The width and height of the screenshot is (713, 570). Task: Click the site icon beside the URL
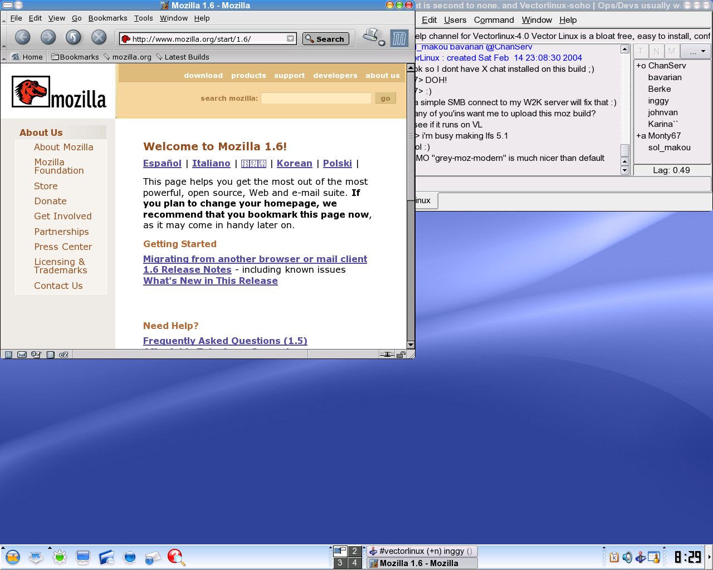tap(126, 39)
